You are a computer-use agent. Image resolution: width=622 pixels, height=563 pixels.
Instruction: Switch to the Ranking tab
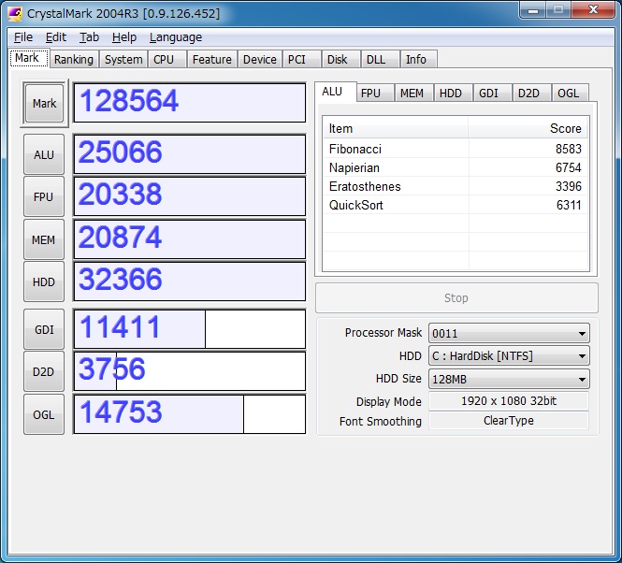coord(73,59)
